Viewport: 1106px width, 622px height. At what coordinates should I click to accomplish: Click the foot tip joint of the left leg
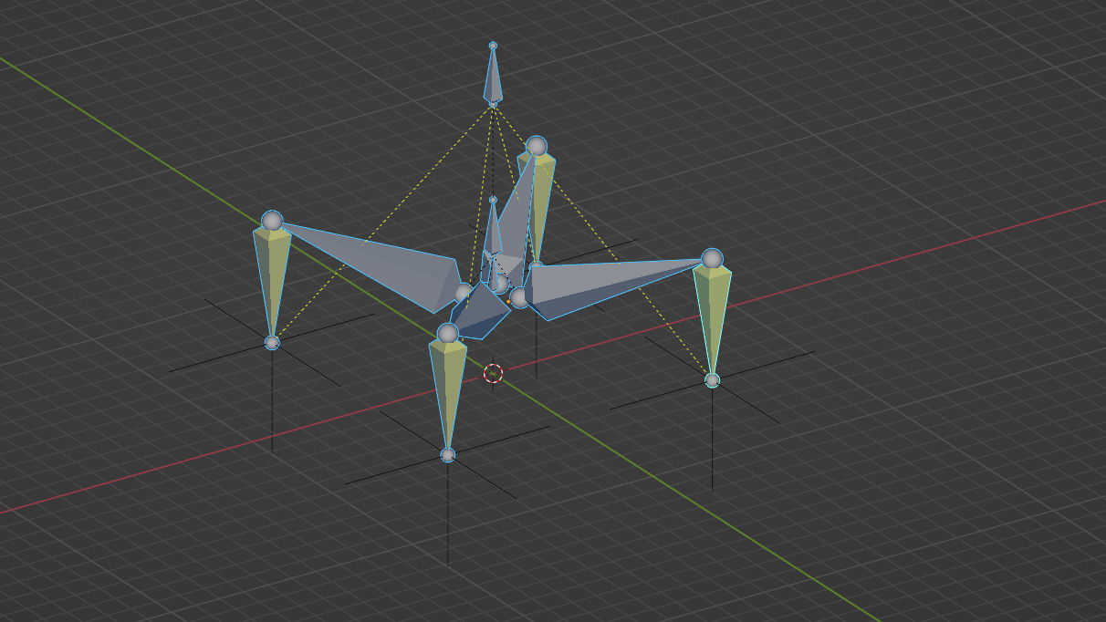click(272, 342)
